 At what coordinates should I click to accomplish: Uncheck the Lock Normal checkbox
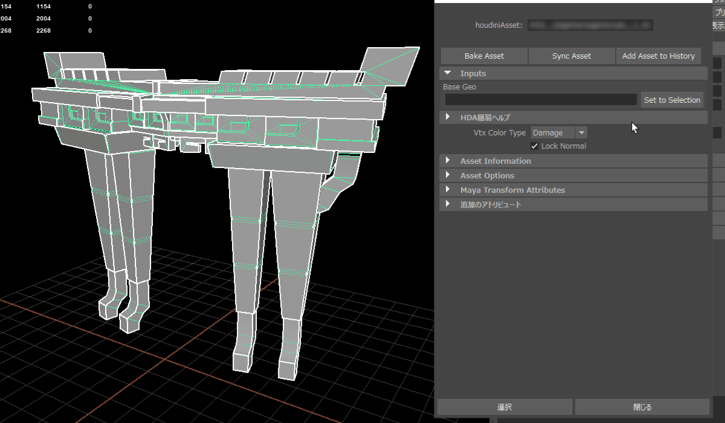pos(534,146)
